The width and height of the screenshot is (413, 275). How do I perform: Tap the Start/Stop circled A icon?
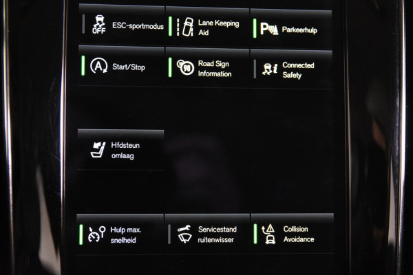[x=98, y=65]
